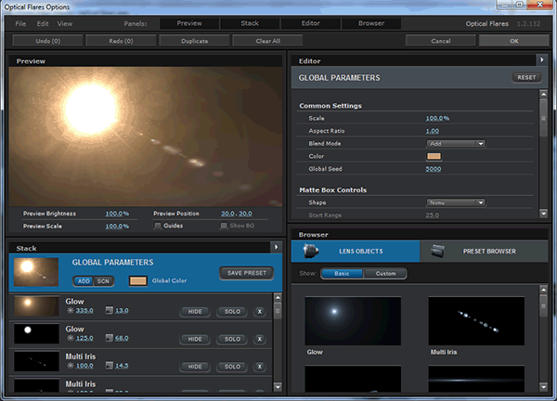This screenshot has width=557, height=401.
Task: Click the folder icon on Preset Browser tab
Action: coord(437,251)
